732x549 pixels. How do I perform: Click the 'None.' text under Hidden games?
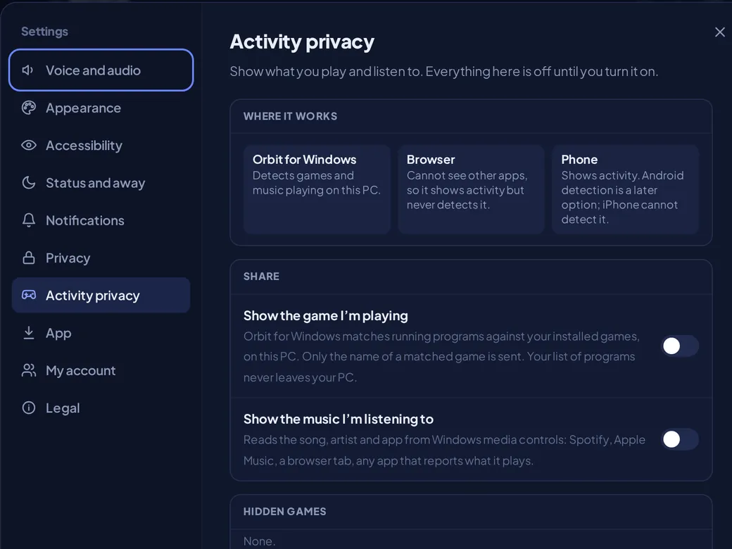(x=259, y=541)
